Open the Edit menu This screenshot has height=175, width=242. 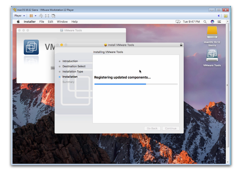coord(50,21)
